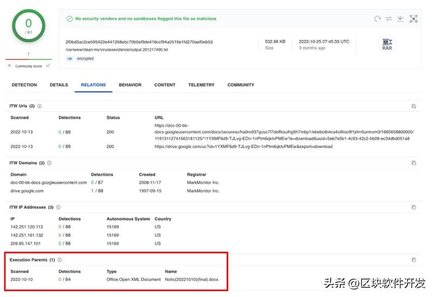Click the Community Score label
This screenshot has height=297, width=434.
tap(29, 66)
